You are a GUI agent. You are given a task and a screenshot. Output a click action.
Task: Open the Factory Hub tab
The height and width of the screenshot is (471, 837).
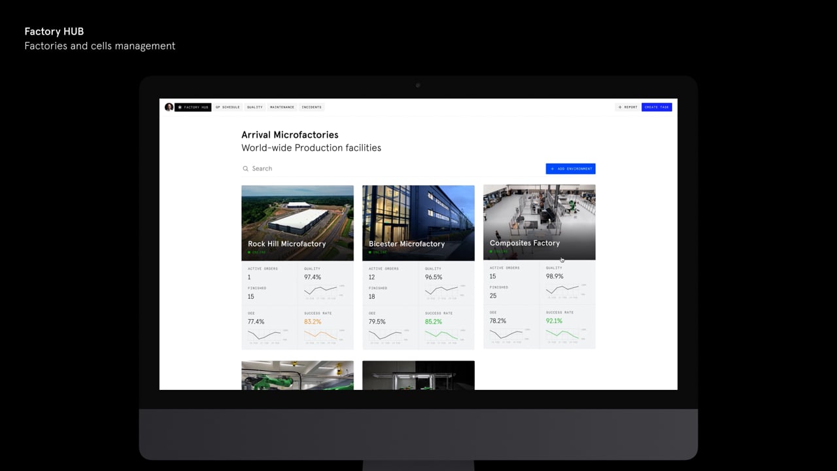193,107
